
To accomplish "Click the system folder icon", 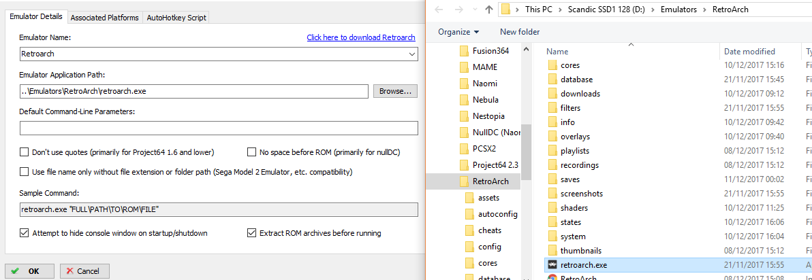I will tap(552, 237).
